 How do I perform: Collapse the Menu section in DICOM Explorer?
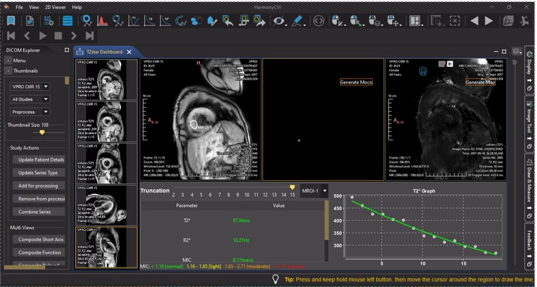8,61
